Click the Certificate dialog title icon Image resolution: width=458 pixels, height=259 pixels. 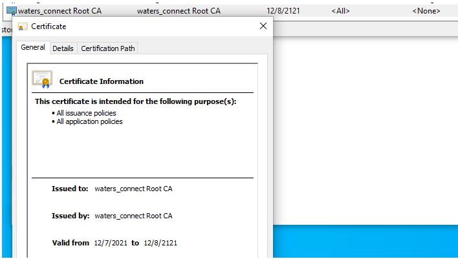point(23,26)
